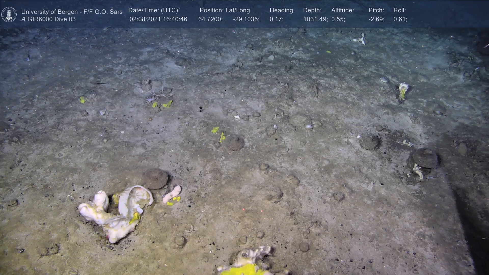The height and width of the screenshot is (275, 489).
Task: Click the timestamp 02:08:2021:16:40:46
Action: [x=158, y=19]
